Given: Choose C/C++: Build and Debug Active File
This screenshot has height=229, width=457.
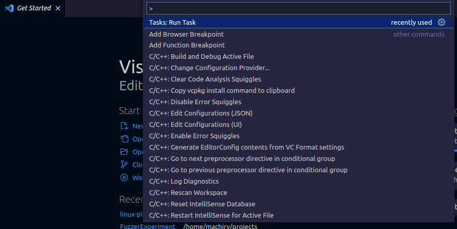Looking at the screenshot, I should pyautogui.click(x=299, y=57).
